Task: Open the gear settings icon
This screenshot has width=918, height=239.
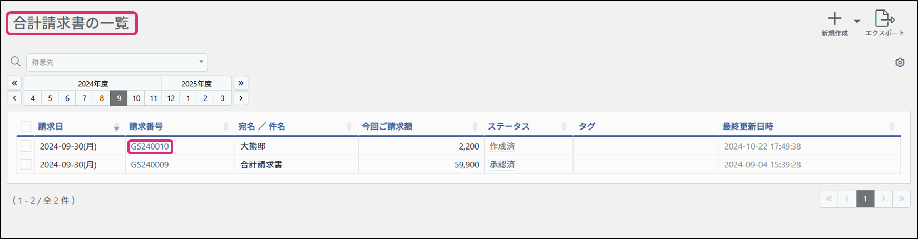Action: [900, 62]
